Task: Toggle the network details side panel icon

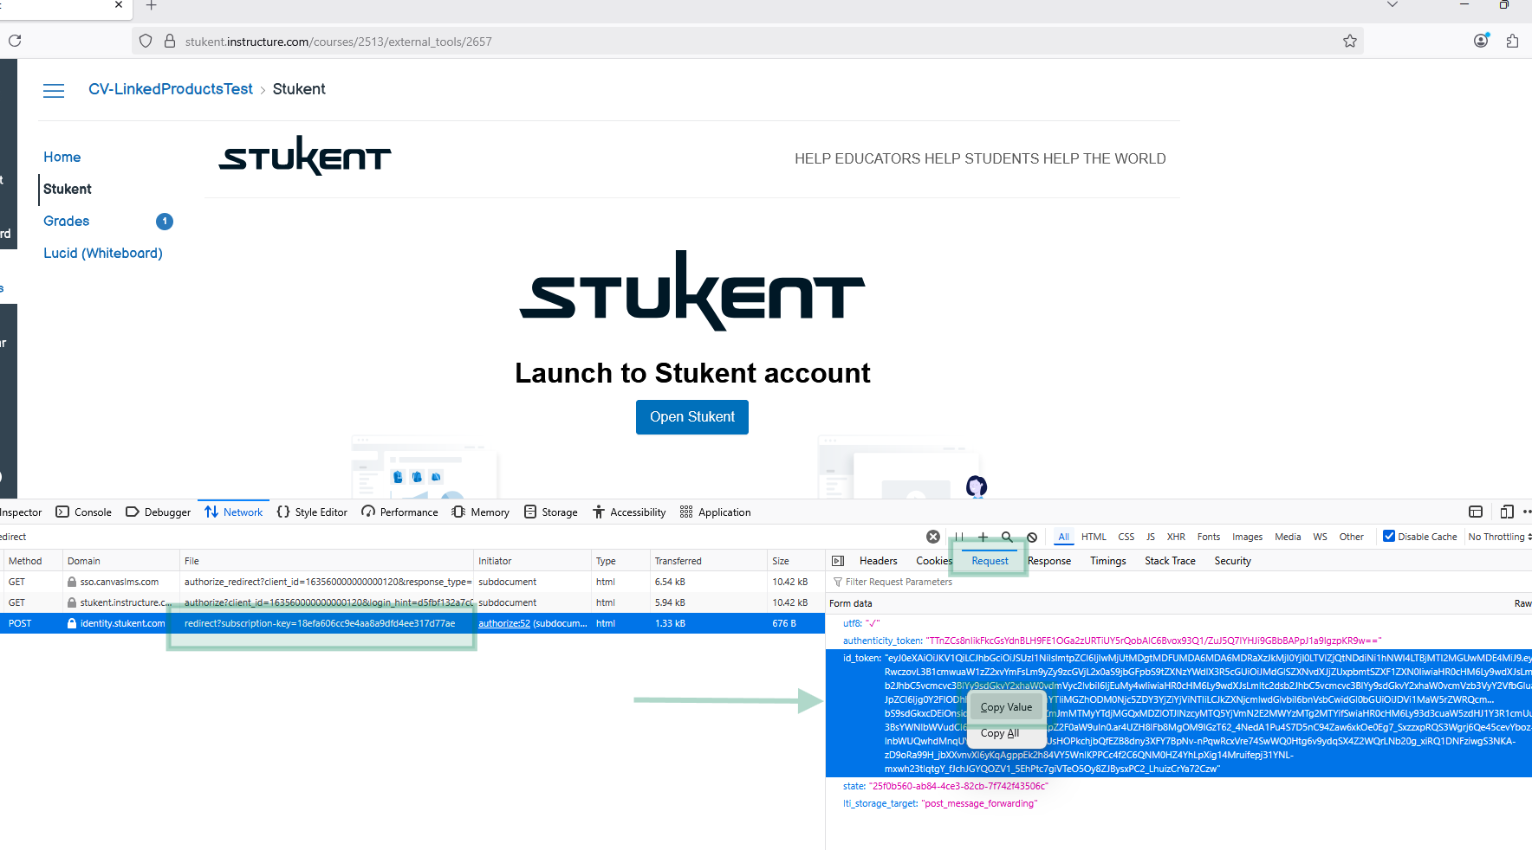Action: [838, 561]
